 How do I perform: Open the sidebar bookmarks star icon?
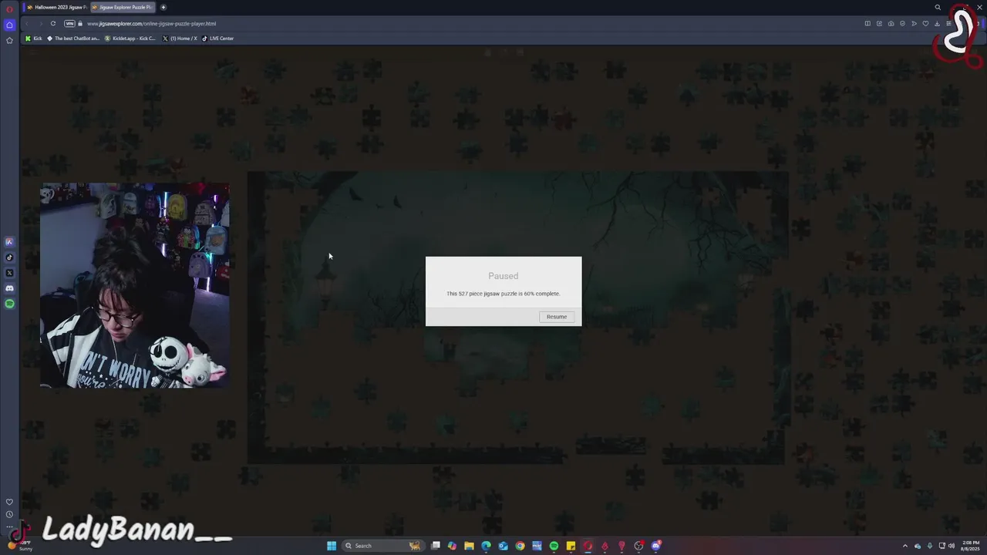[x=9, y=40]
